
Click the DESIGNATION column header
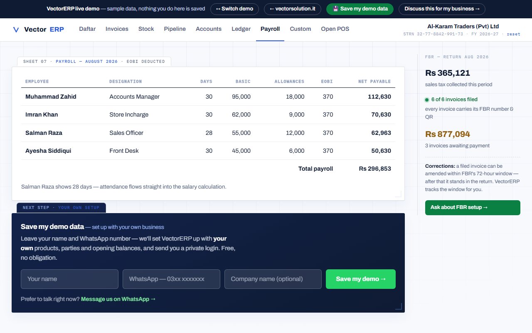click(x=126, y=82)
